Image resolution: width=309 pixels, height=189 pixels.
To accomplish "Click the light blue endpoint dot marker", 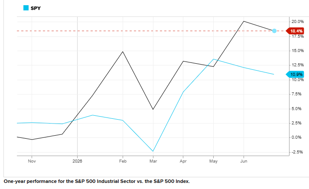I will [x=274, y=31].
